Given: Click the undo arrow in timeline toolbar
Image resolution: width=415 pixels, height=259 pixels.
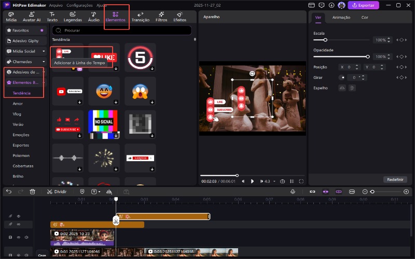Looking at the screenshot, I should tap(8, 191).
